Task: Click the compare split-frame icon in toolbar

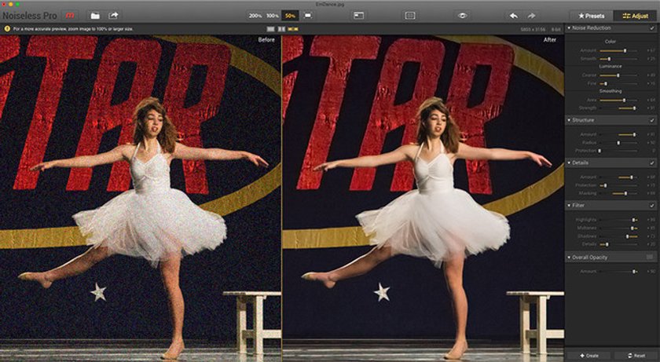Action: click(x=410, y=16)
